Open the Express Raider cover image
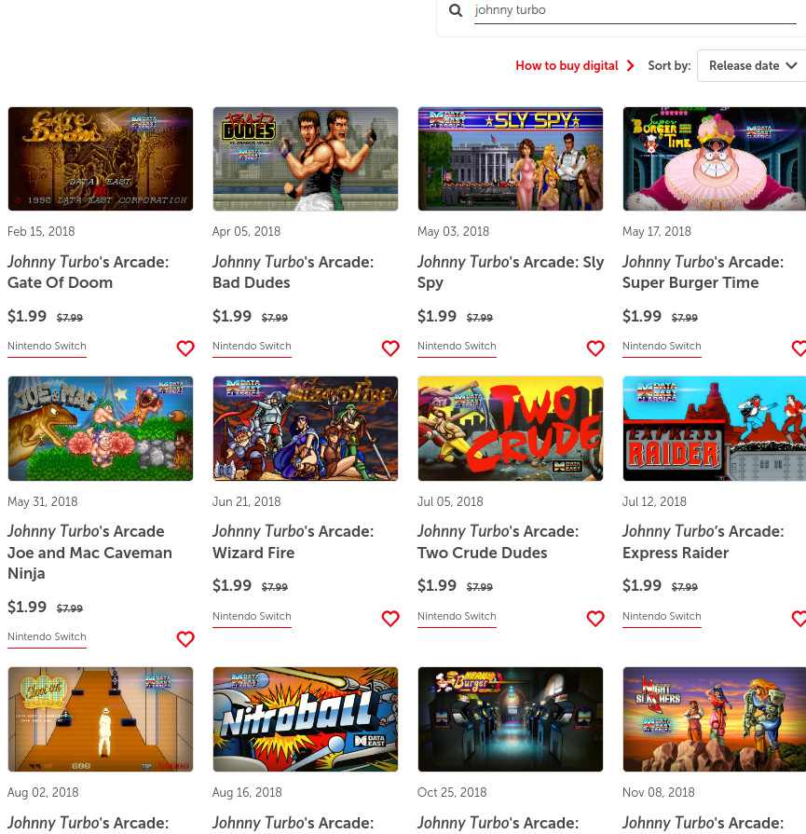Viewport: 806px width, 834px height. (714, 429)
